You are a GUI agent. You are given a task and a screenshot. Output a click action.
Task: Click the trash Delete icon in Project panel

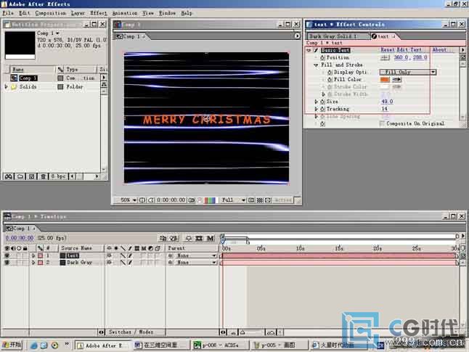[43, 176]
